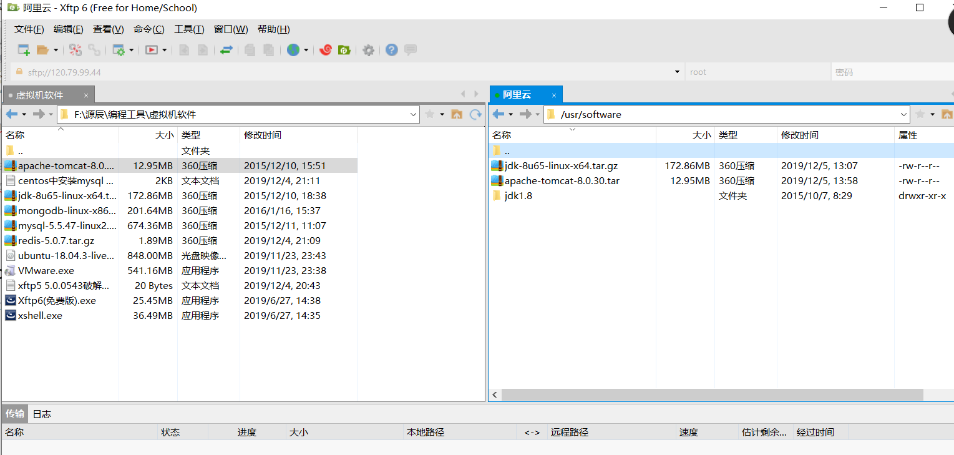Open local back-button history dropdown arrow

pyautogui.click(x=24, y=114)
